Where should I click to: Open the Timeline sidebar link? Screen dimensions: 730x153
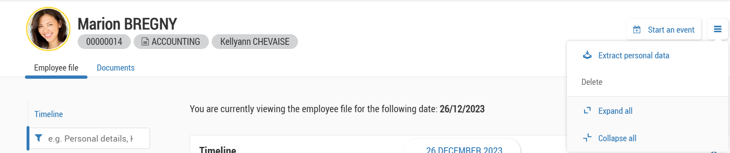click(49, 114)
